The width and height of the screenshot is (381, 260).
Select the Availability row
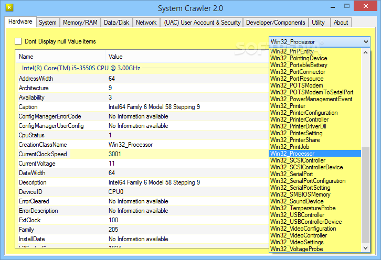(x=142, y=97)
